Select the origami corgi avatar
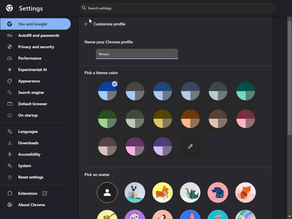Viewport: 292px width, 219px height. click(163, 192)
